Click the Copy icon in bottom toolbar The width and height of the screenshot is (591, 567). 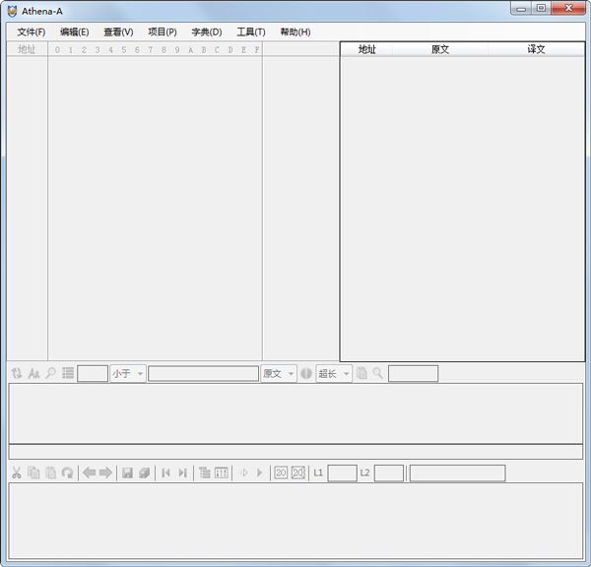pos(33,472)
